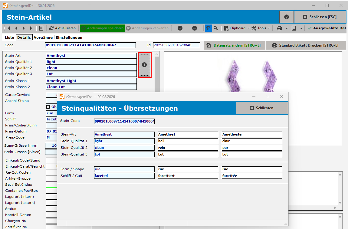Image resolution: width=348 pixels, height=229 pixels.
Task: Delete the record using the minus icon
Action: pyautogui.click(x=195, y=28)
